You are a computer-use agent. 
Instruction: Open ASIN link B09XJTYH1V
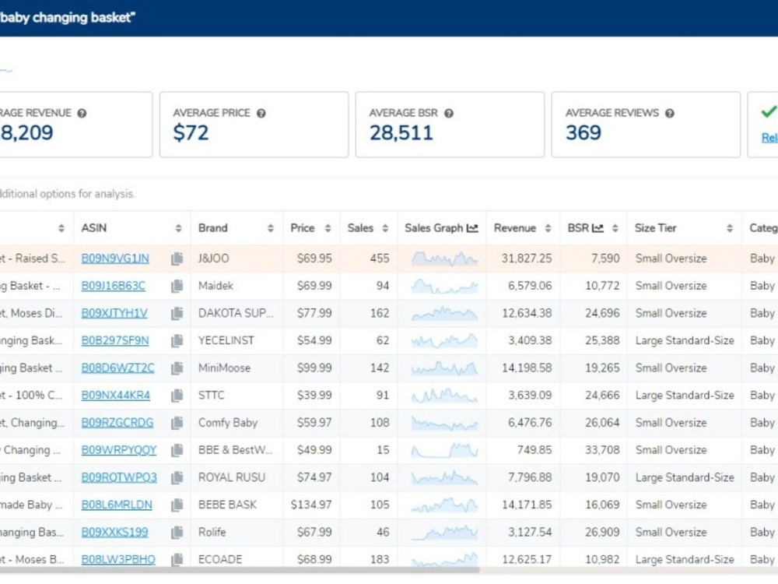tap(114, 313)
